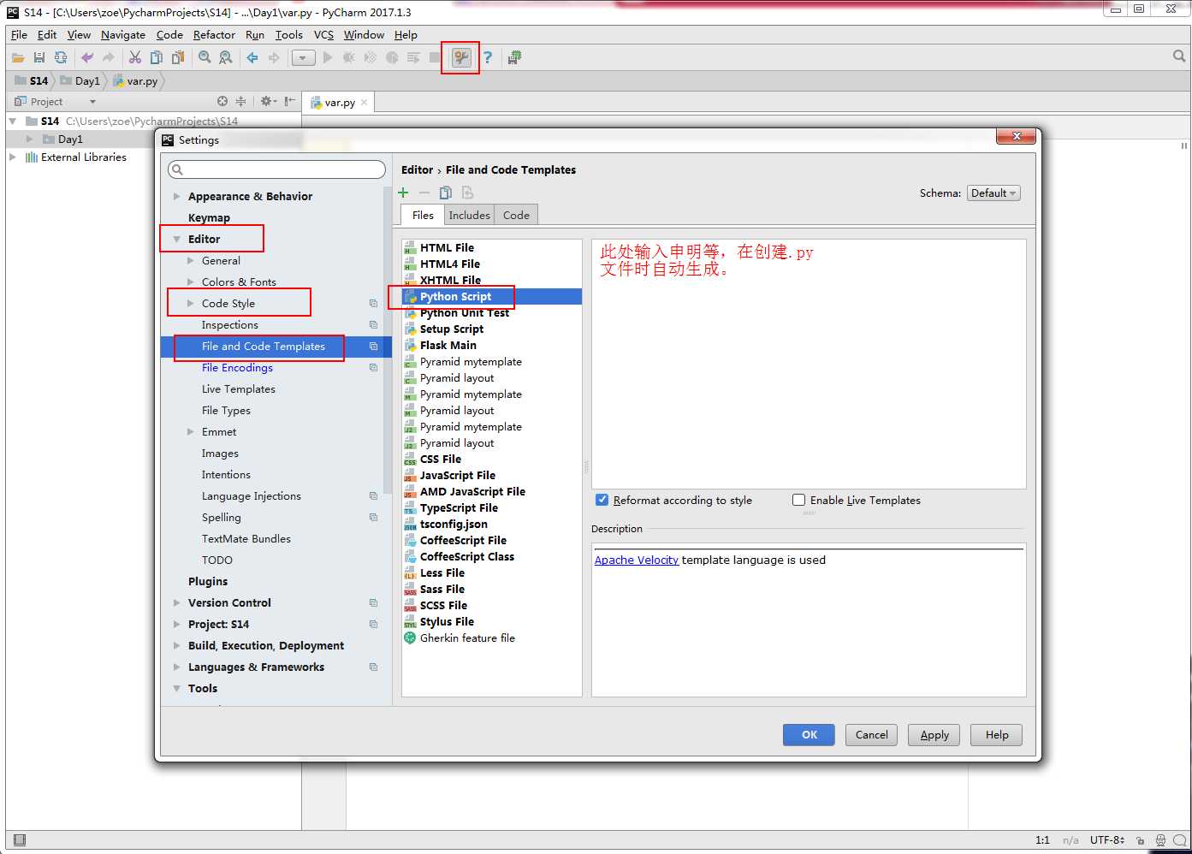1192x854 pixels.
Task: Click the Scroll from Source target icon
Action: tap(222, 101)
